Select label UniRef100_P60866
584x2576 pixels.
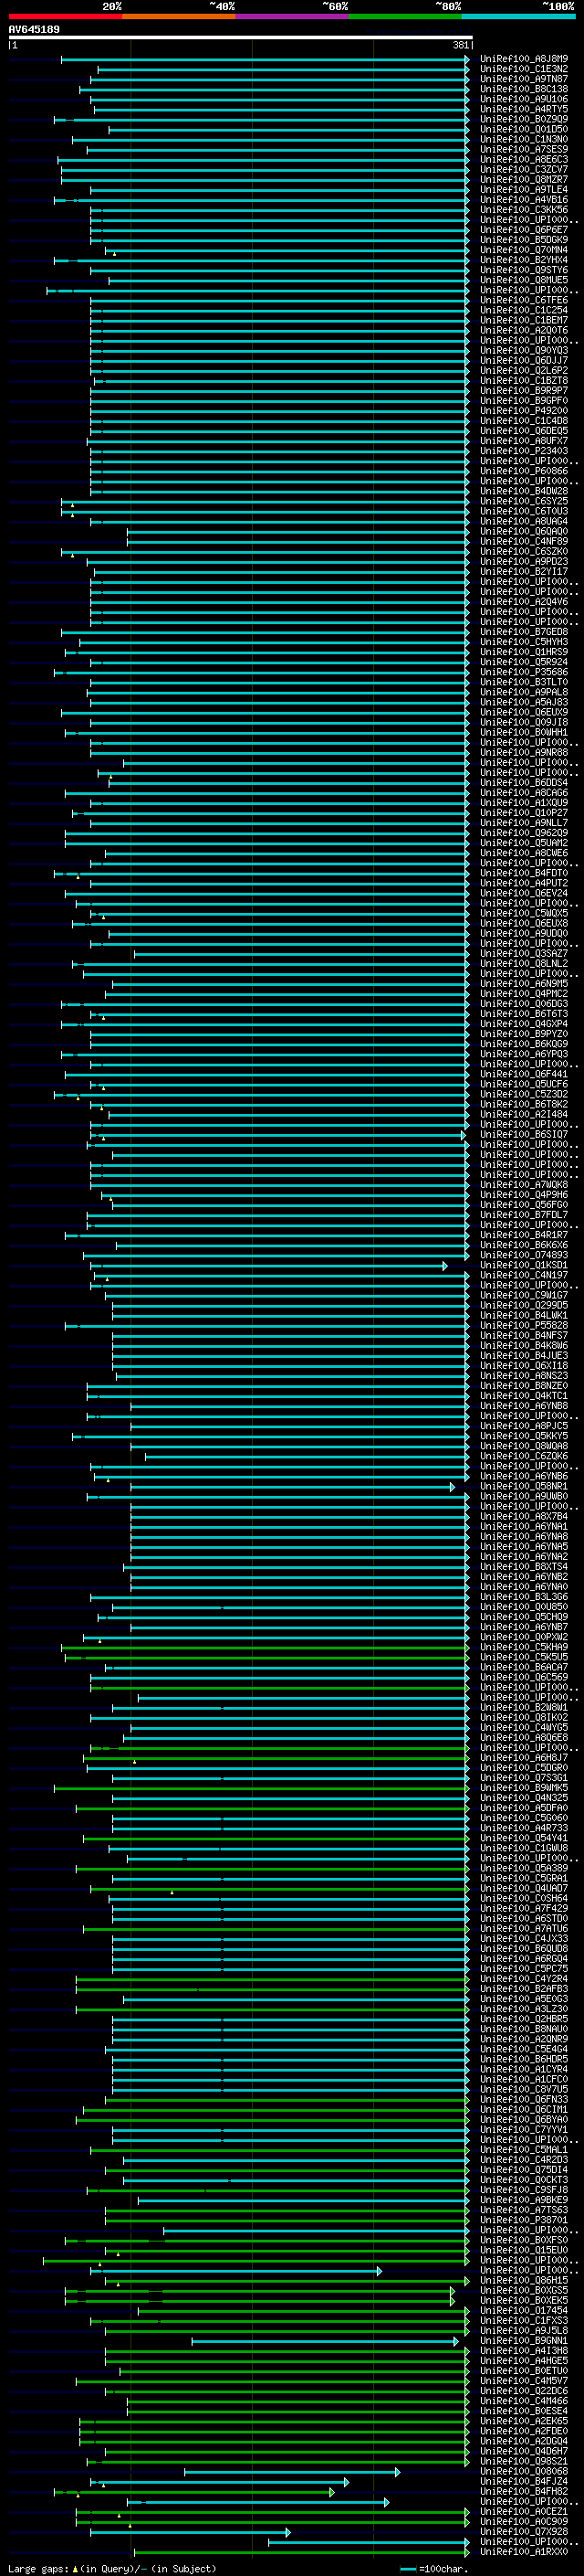click(x=523, y=471)
